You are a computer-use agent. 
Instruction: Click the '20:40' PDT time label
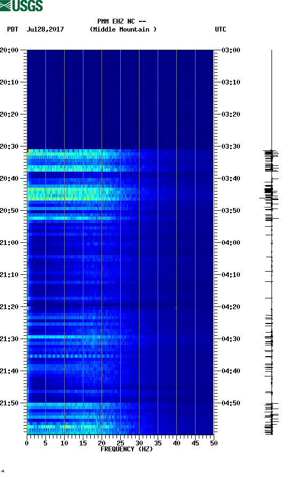pyautogui.click(x=9, y=179)
